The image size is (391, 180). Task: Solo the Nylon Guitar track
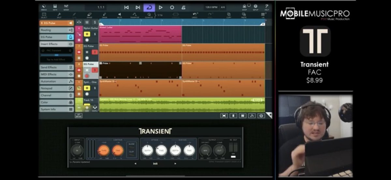pyautogui.click(x=95, y=34)
